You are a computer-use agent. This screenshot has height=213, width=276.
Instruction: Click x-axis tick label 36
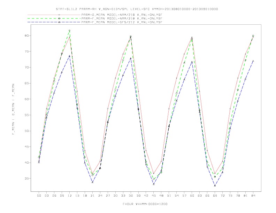(131, 196)
